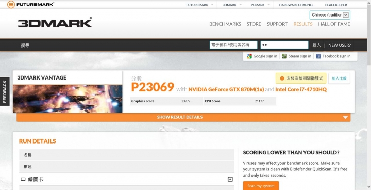The width and height of the screenshot is (371, 190).
Task: Open the Chinese (traditional) language dropdown
Action: (330, 15)
